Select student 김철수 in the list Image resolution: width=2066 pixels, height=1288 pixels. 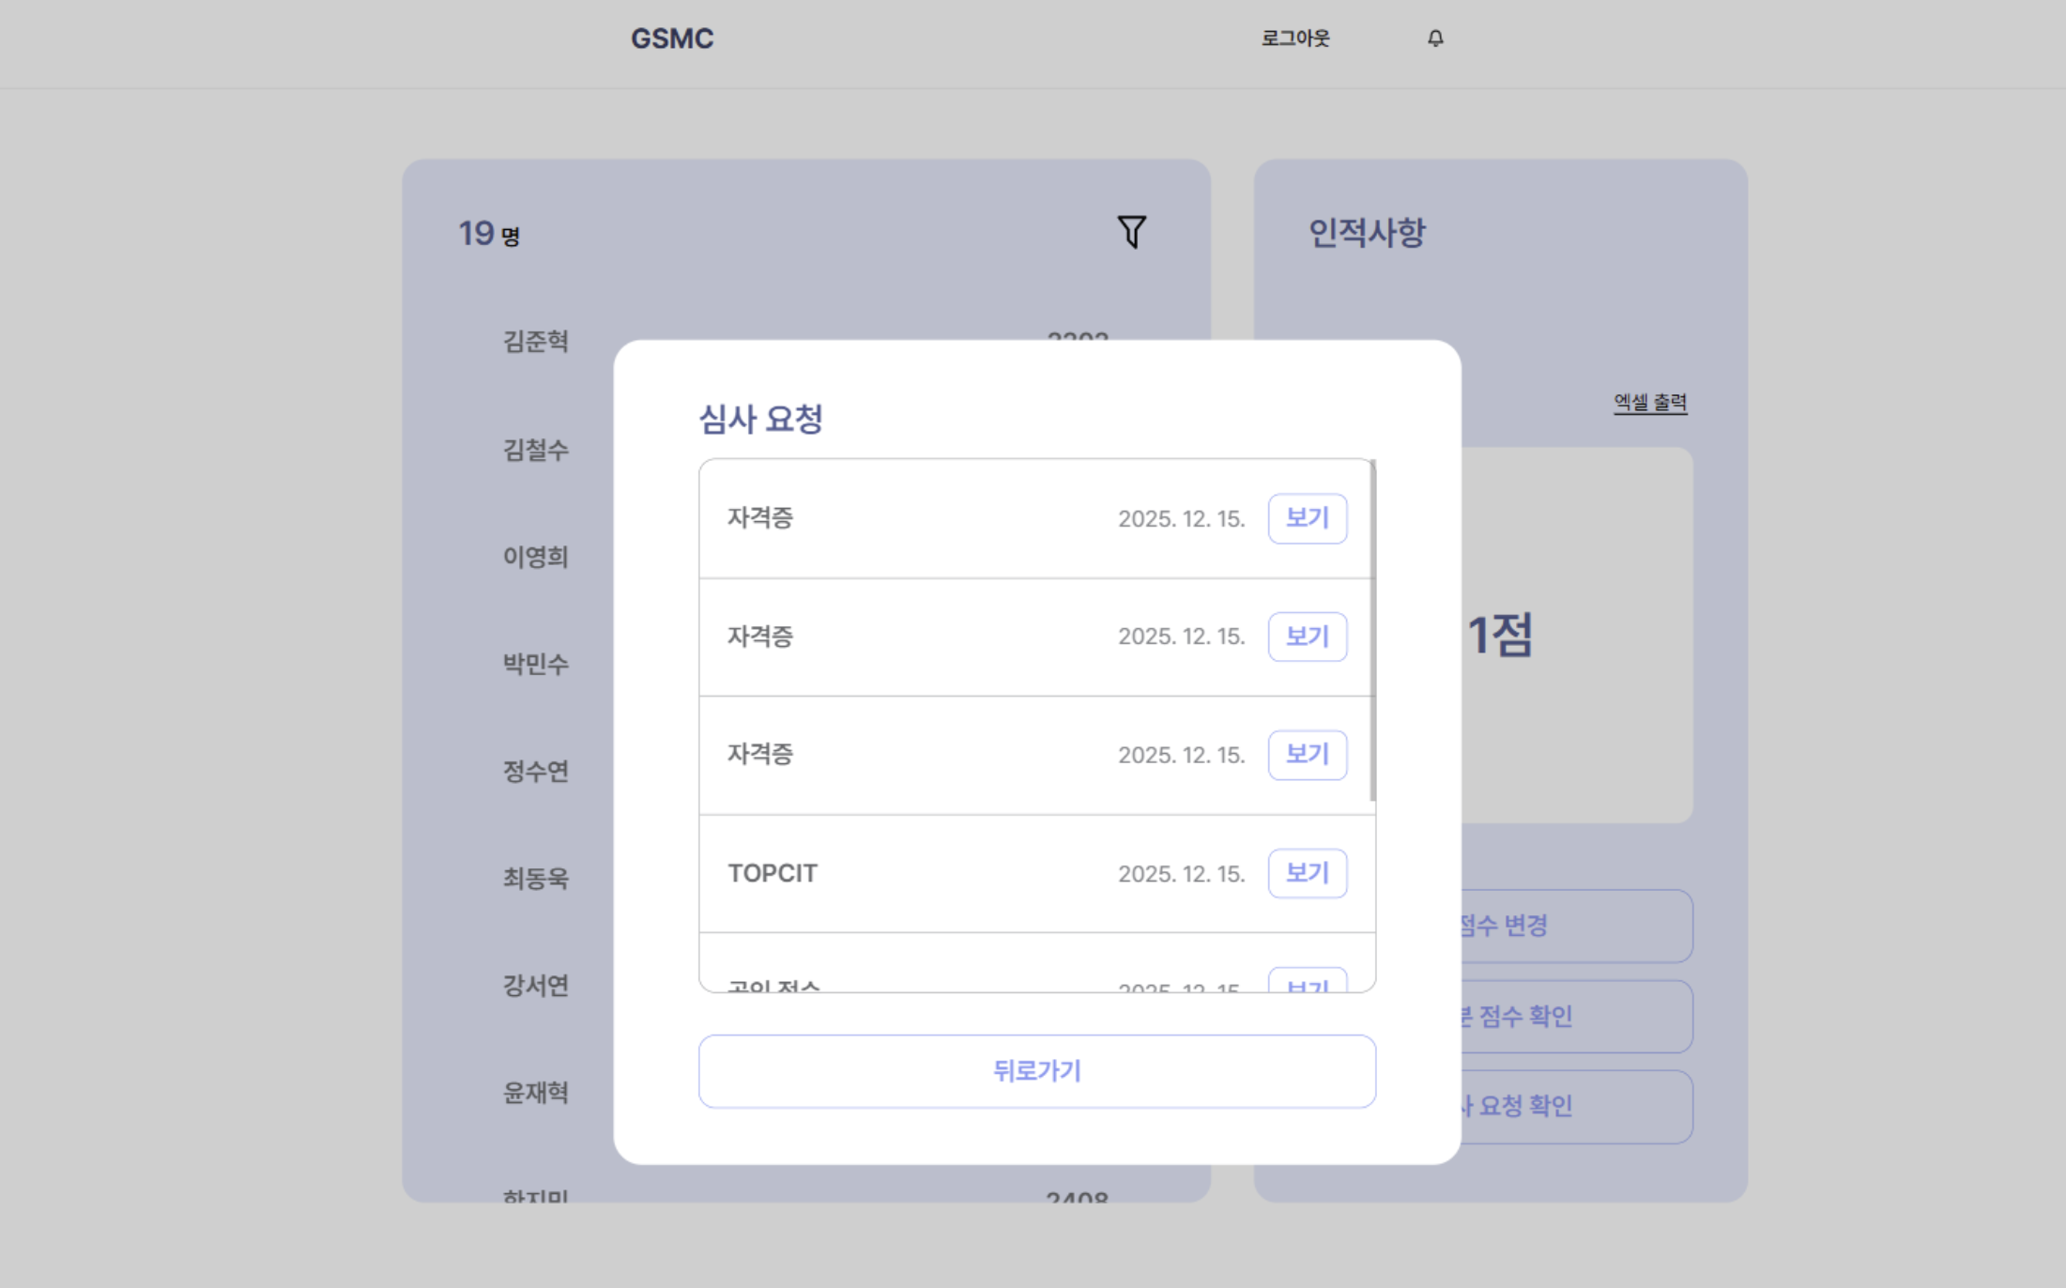[536, 450]
